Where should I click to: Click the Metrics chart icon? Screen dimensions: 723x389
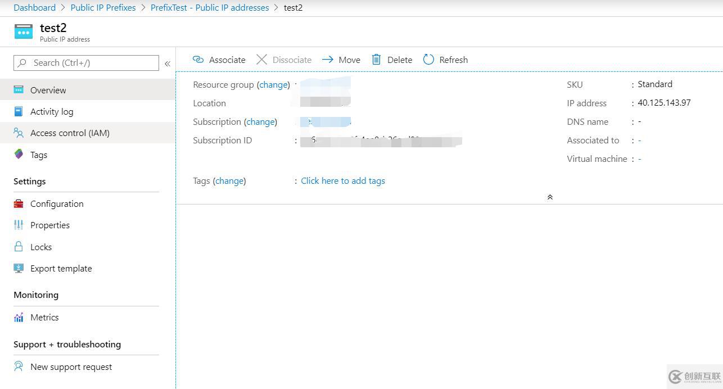click(x=19, y=318)
